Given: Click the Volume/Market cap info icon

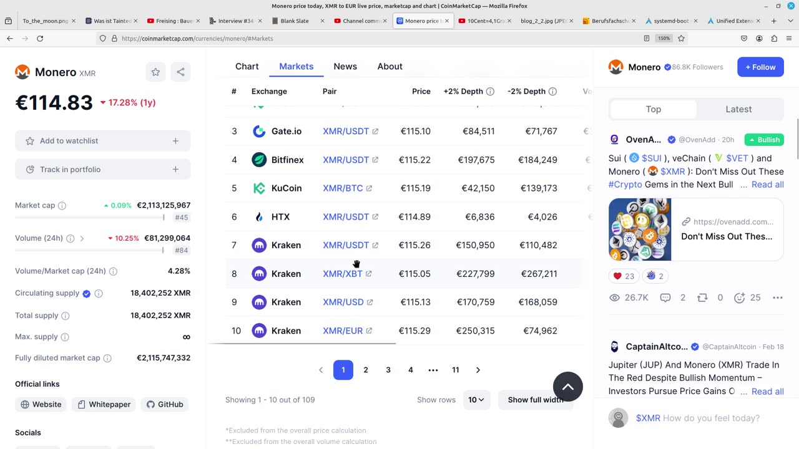Looking at the screenshot, I should pyautogui.click(x=113, y=271).
